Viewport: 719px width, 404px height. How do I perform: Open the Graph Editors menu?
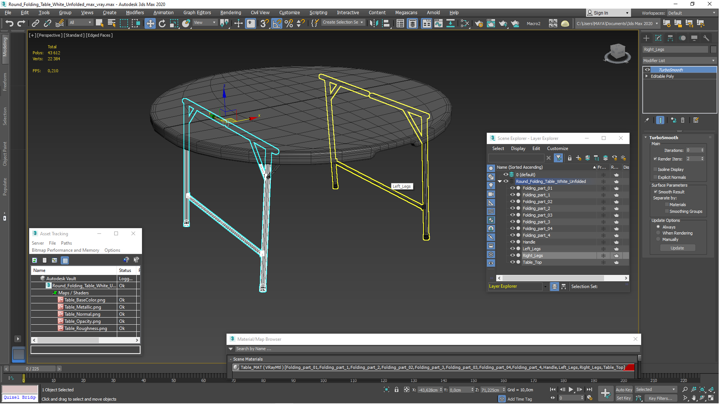(x=197, y=13)
